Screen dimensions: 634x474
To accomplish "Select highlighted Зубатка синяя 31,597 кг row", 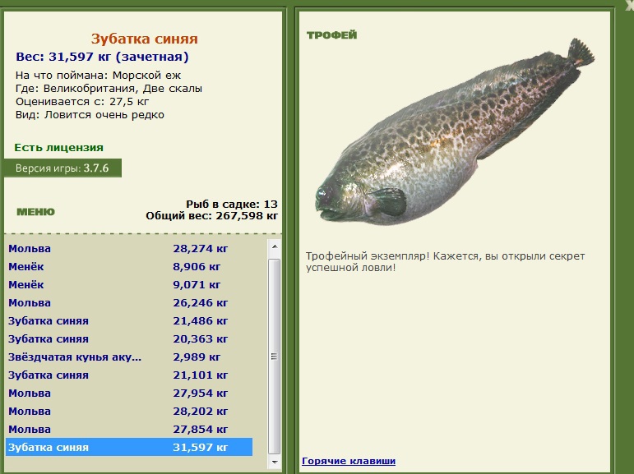I will (129, 448).
